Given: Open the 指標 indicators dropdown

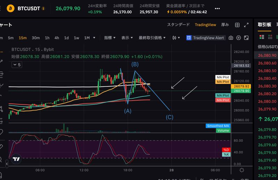Looking at the screenshot, I should (x=110, y=38).
